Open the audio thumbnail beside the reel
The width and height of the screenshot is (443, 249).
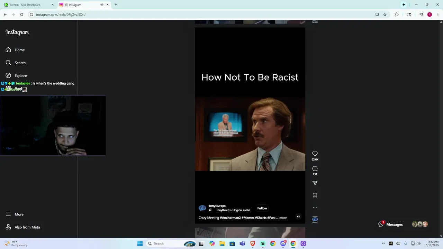coord(315,220)
